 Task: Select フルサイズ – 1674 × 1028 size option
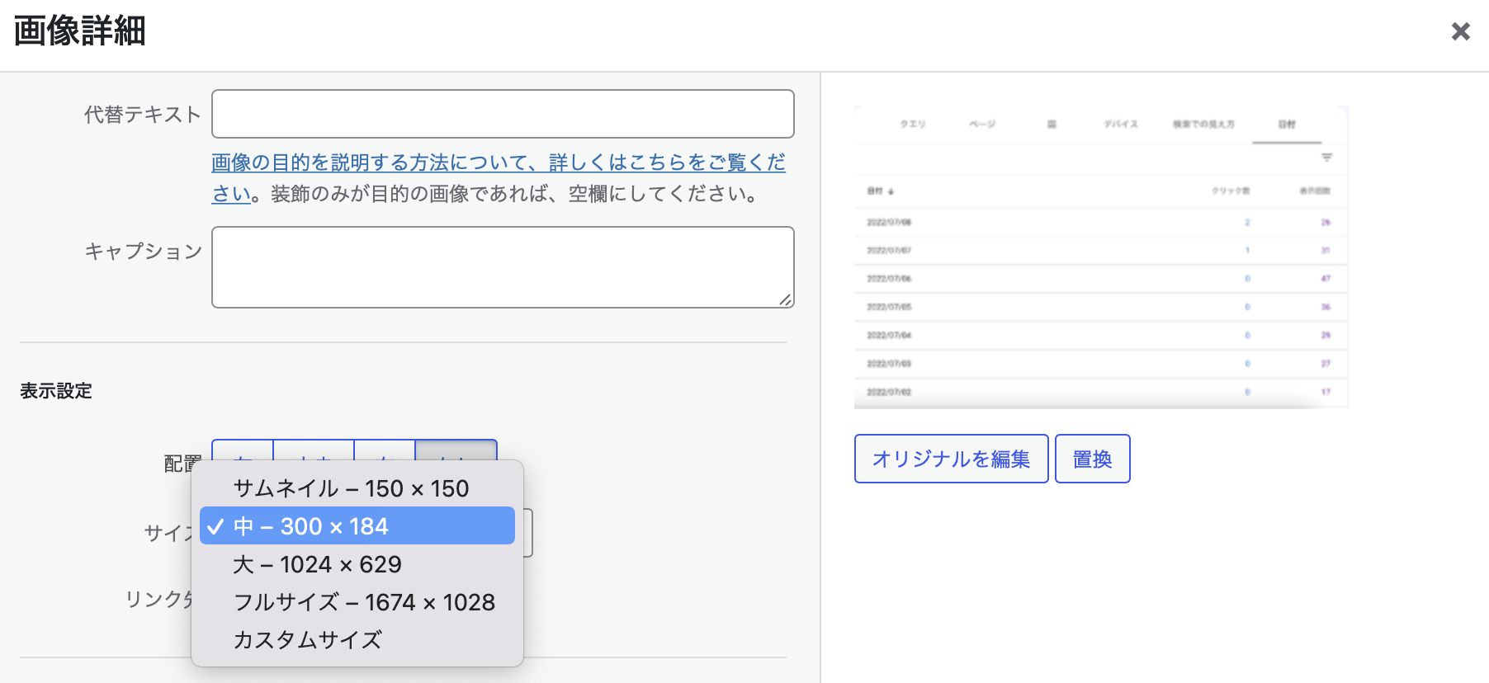pos(357,602)
